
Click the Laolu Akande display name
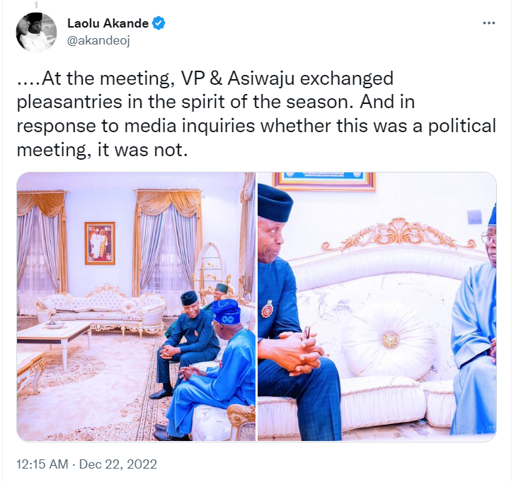108,23
